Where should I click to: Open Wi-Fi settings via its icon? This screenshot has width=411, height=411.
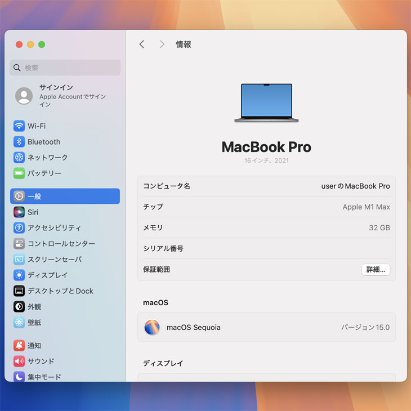click(19, 126)
